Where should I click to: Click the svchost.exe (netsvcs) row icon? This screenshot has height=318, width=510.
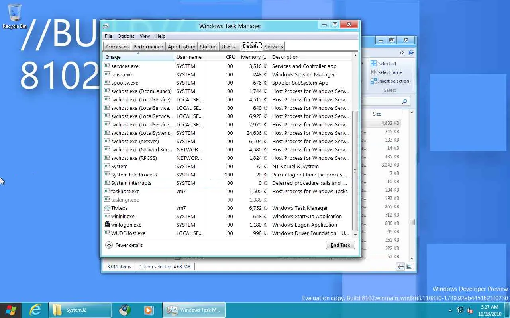[107, 141]
